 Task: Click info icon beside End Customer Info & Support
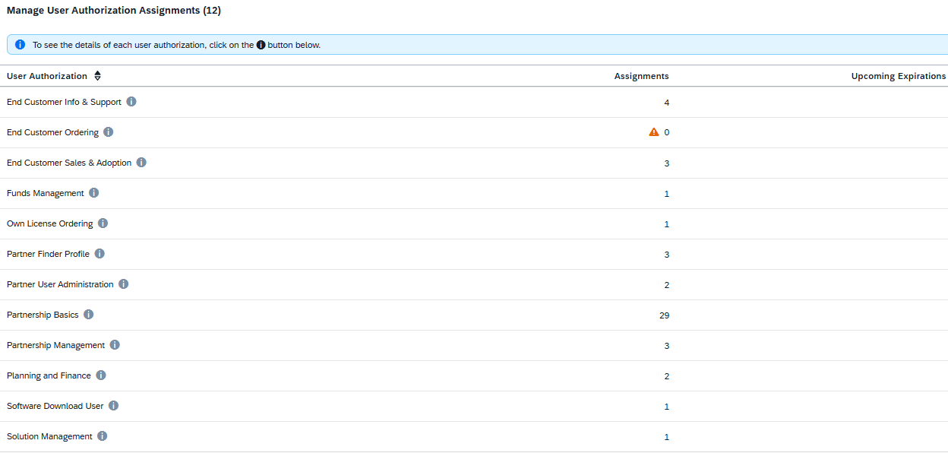131,102
